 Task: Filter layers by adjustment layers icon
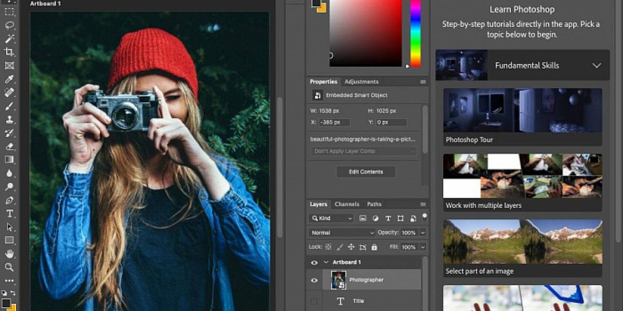coord(375,219)
